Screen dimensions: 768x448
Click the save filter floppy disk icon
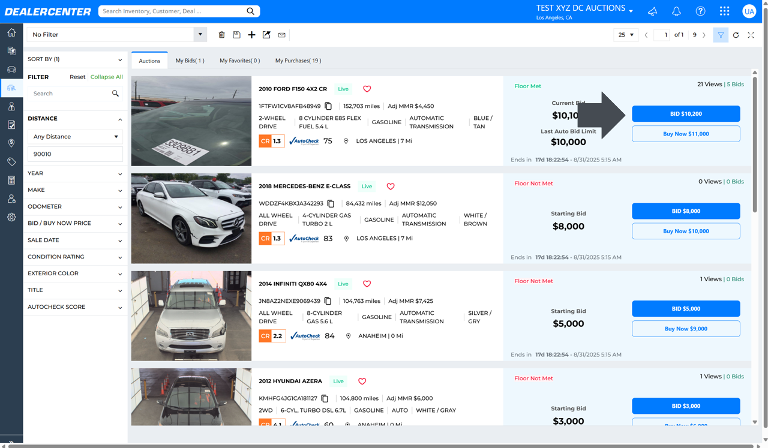click(x=236, y=35)
